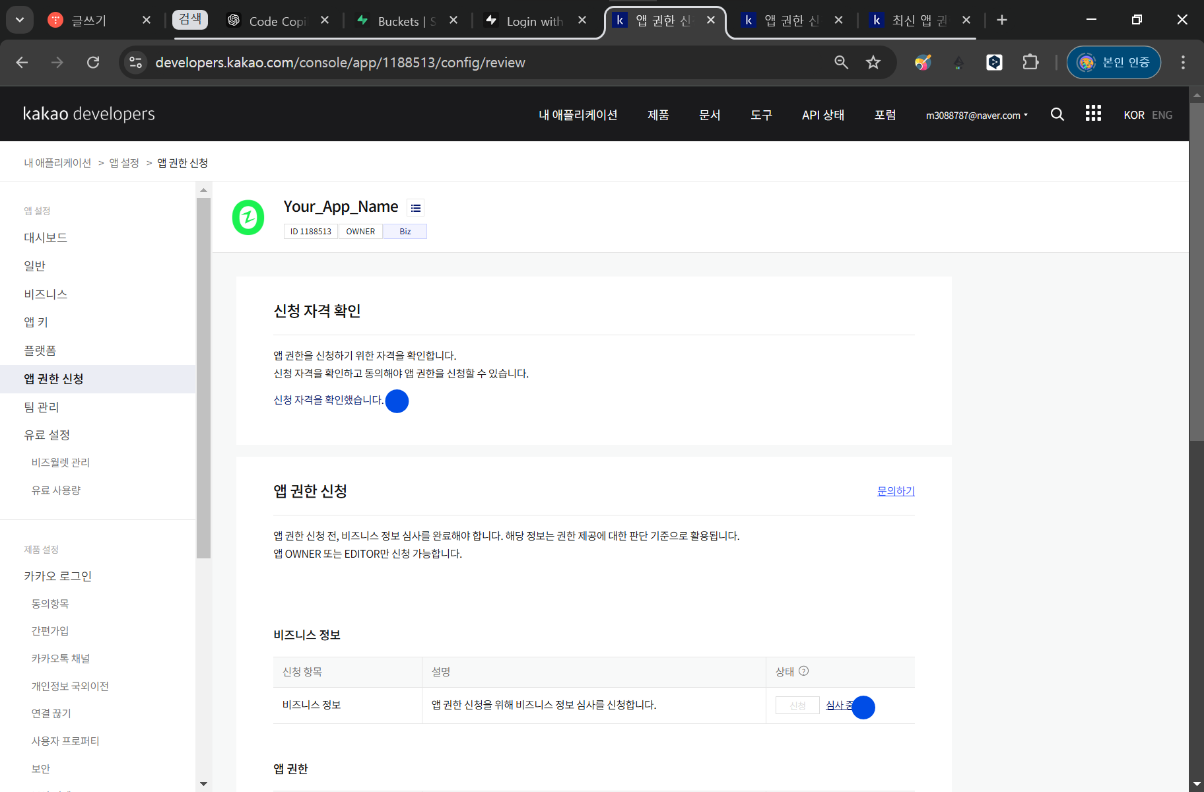Click the app list icon beside Your_App_Name

[x=415, y=208]
